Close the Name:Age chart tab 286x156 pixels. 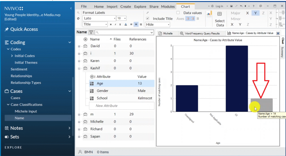coord(278,33)
